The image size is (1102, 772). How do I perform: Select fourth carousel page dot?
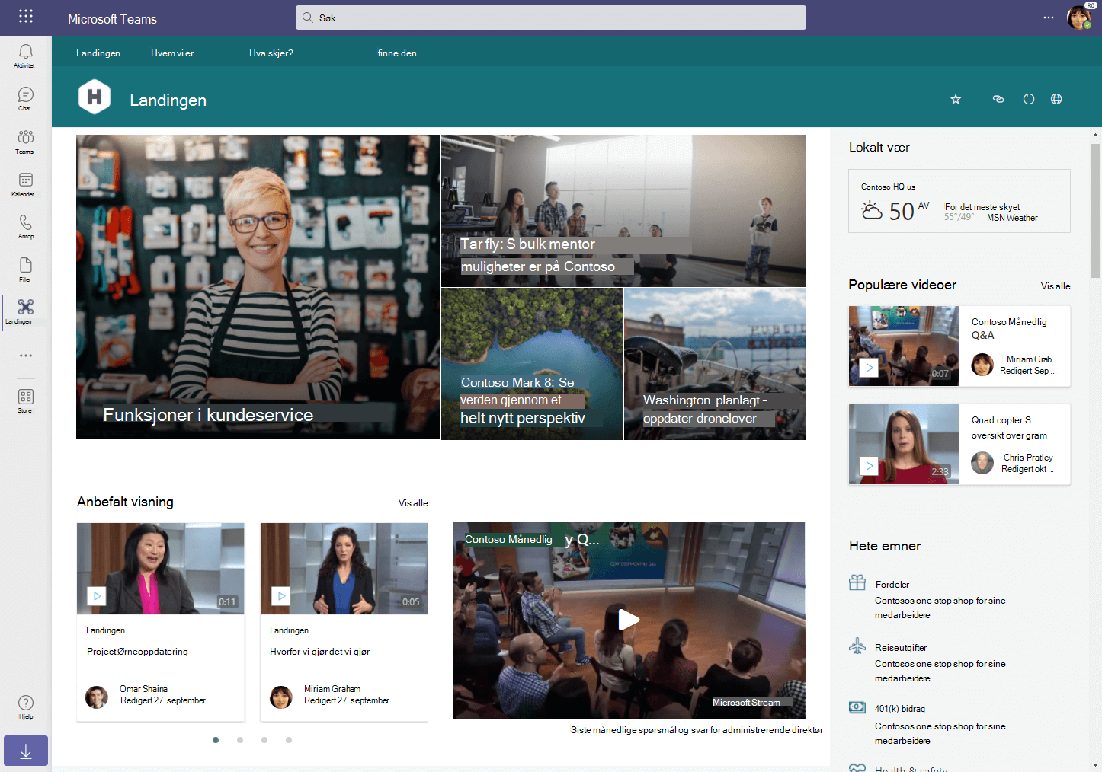click(x=289, y=740)
